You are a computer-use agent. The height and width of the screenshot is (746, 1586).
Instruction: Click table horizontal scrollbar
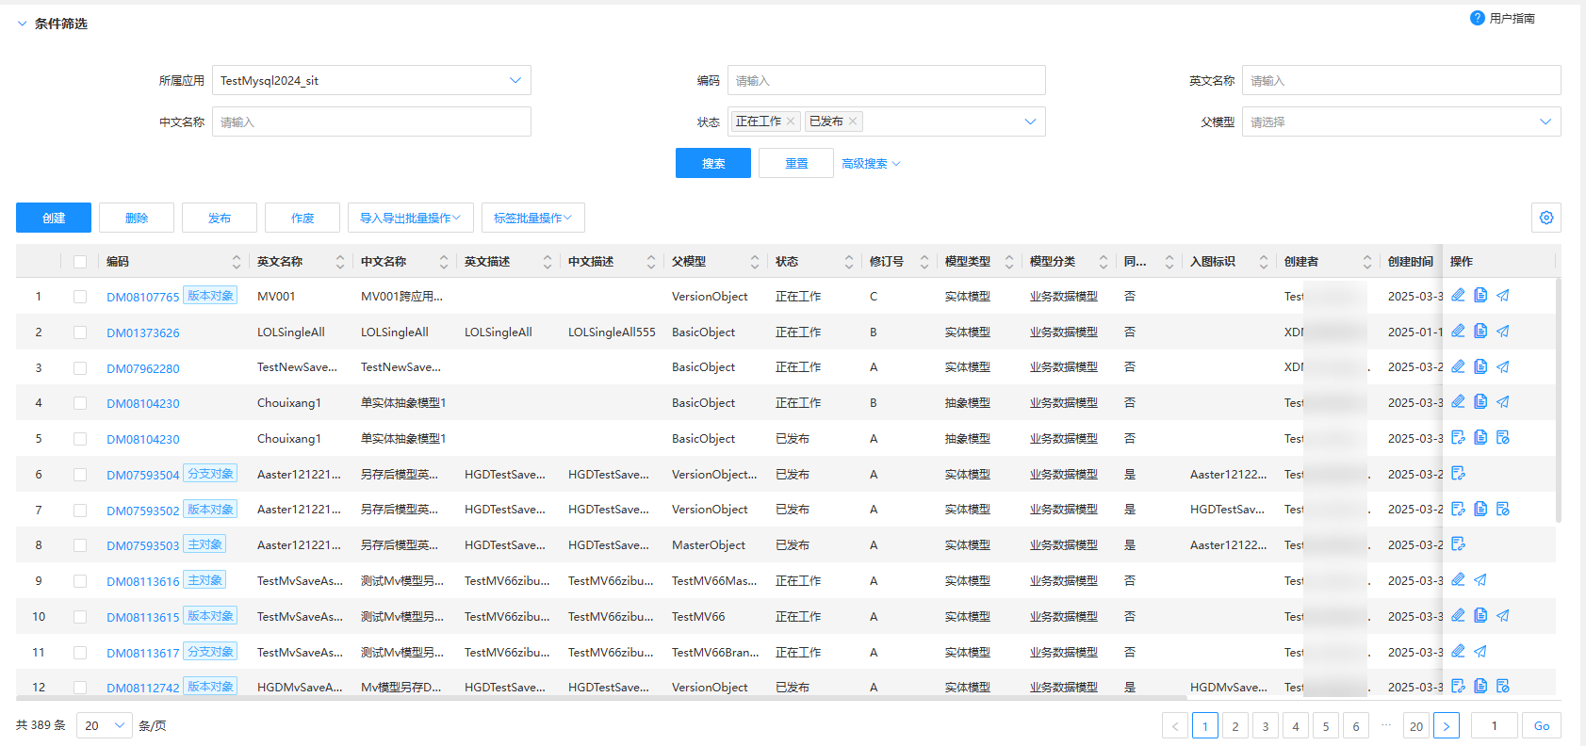click(601, 698)
